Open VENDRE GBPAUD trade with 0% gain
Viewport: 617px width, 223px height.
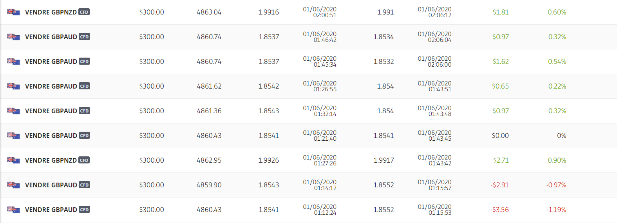pos(51,136)
